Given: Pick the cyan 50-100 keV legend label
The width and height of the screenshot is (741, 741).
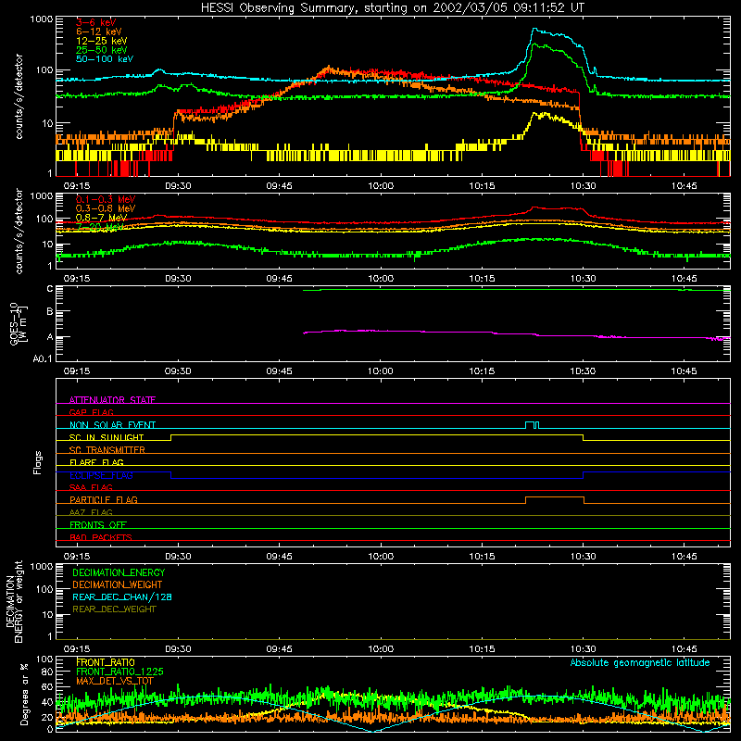Looking at the screenshot, I should coord(105,59).
